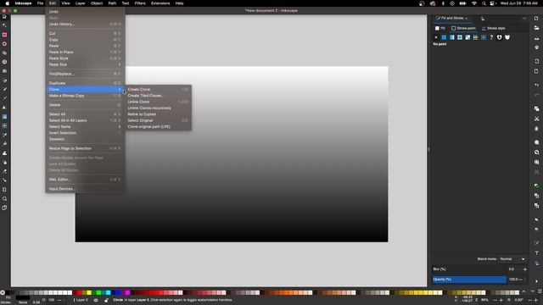Set paint to No paint (X)
The height and width of the screenshot is (305, 543).
pyautogui.click(x=436, y=37)
